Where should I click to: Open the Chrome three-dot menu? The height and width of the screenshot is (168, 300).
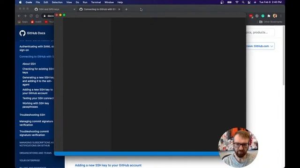tap(281, 16)
